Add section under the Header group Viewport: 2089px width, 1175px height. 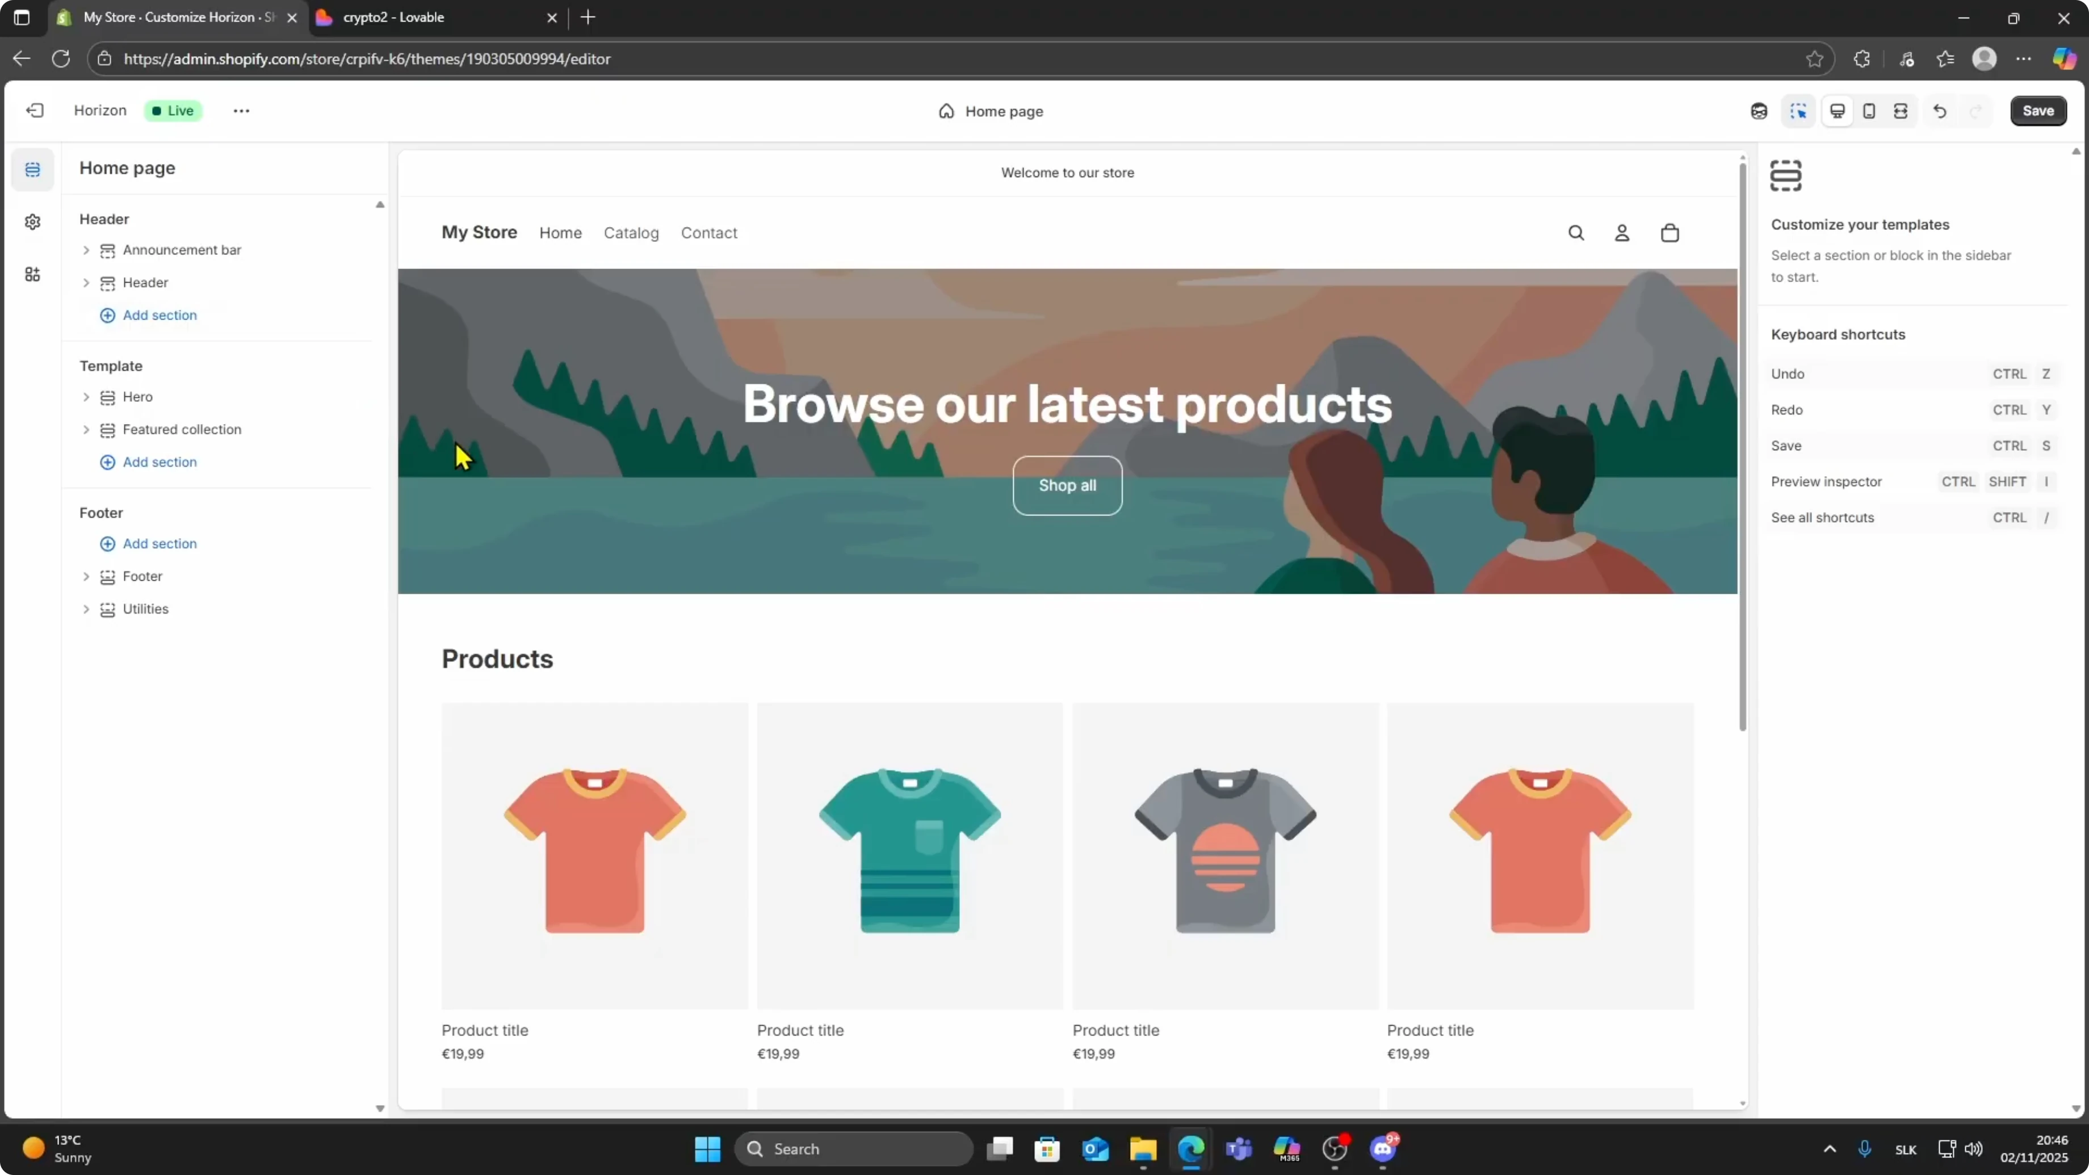[x=148, y=314]
